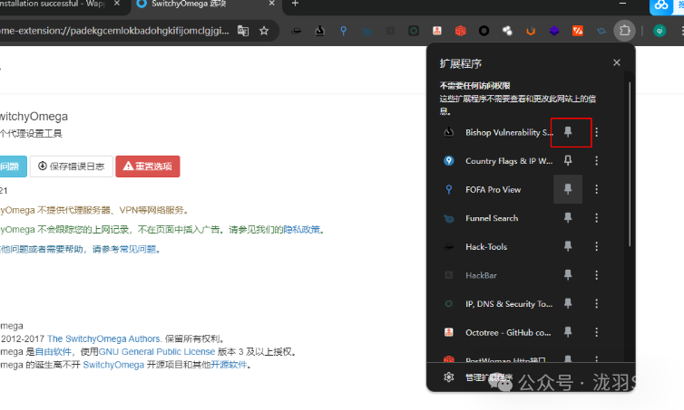This screenshot has height=410, width=684.
Task: Open the white bubbles extension icon
Action: tap(507, 31)
